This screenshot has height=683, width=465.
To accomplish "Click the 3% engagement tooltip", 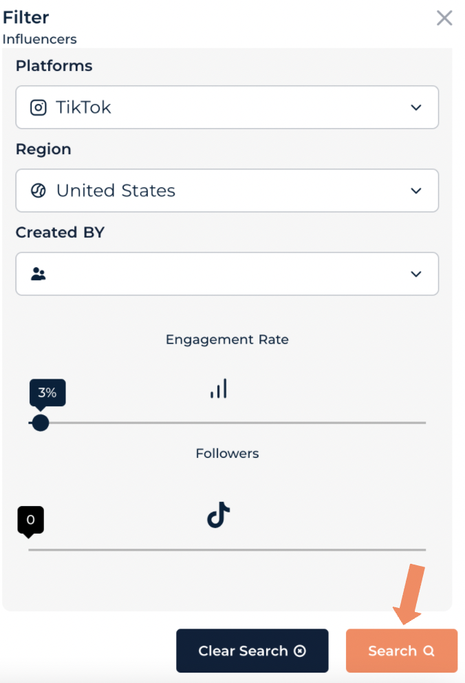I will (47, 393).
